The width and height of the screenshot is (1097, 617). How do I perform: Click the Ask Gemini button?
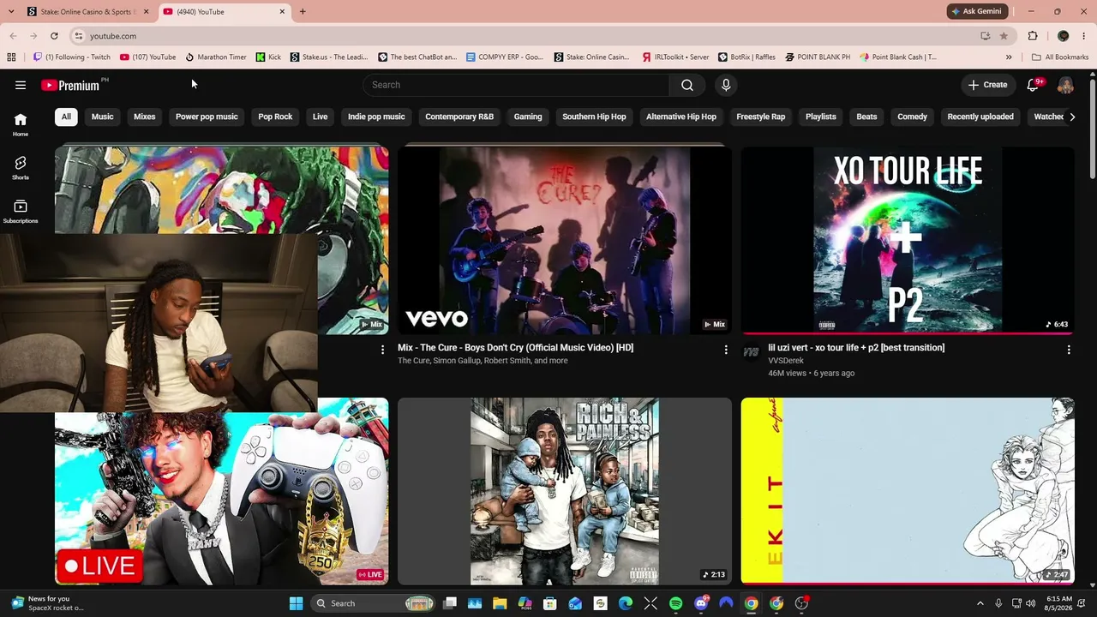pyautogui.click(x=976, y=11)
